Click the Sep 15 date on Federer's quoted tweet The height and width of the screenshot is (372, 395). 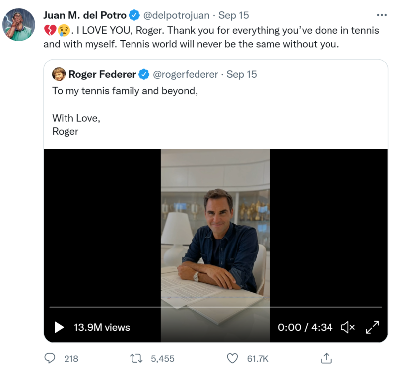pyautogui.click(x=242, y=74)
